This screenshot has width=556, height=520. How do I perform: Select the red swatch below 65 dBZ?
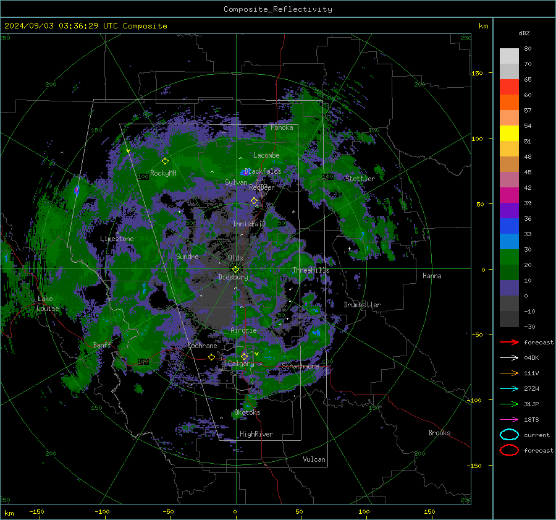[509, 87]
